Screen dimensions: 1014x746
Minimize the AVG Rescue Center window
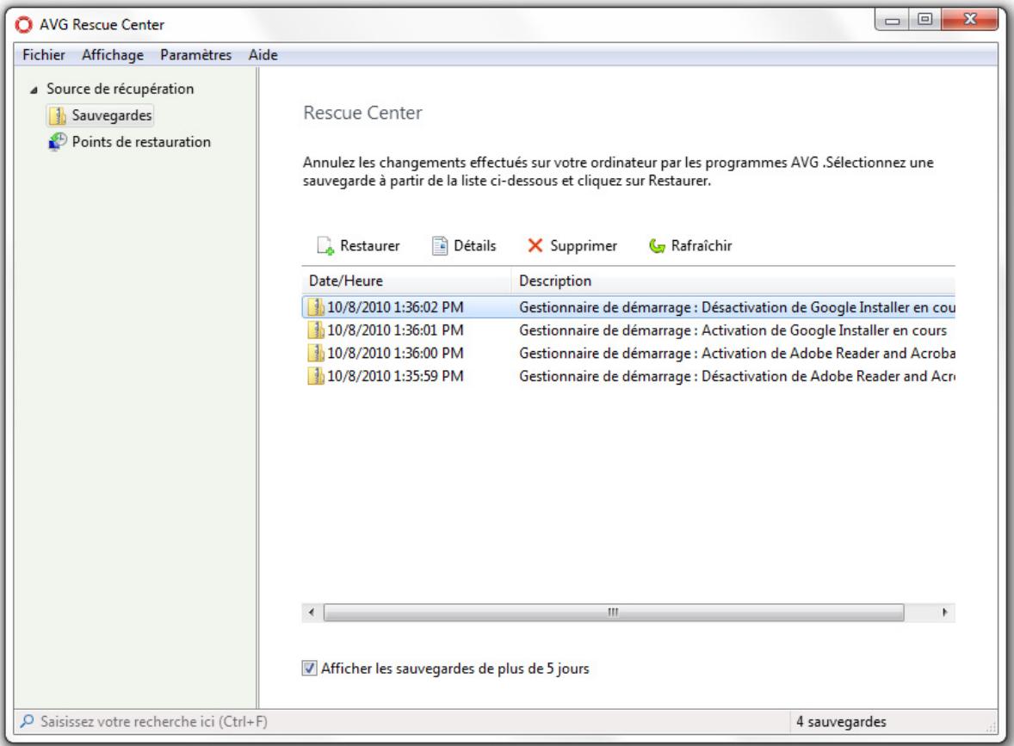tap(893, 20)
